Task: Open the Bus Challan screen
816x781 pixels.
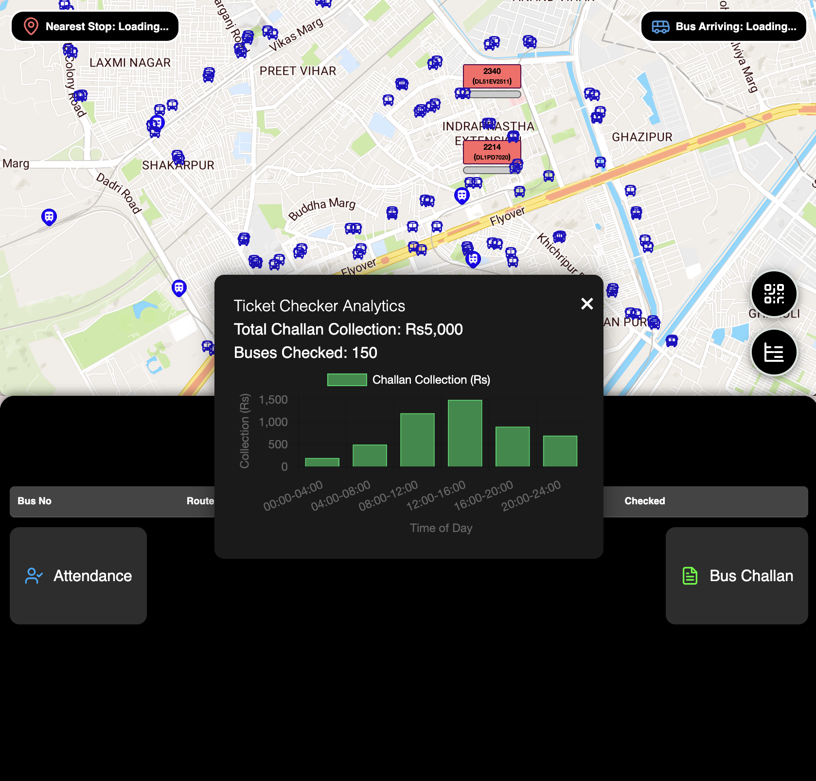Action: pyautogui.click(x=737, y=576)
